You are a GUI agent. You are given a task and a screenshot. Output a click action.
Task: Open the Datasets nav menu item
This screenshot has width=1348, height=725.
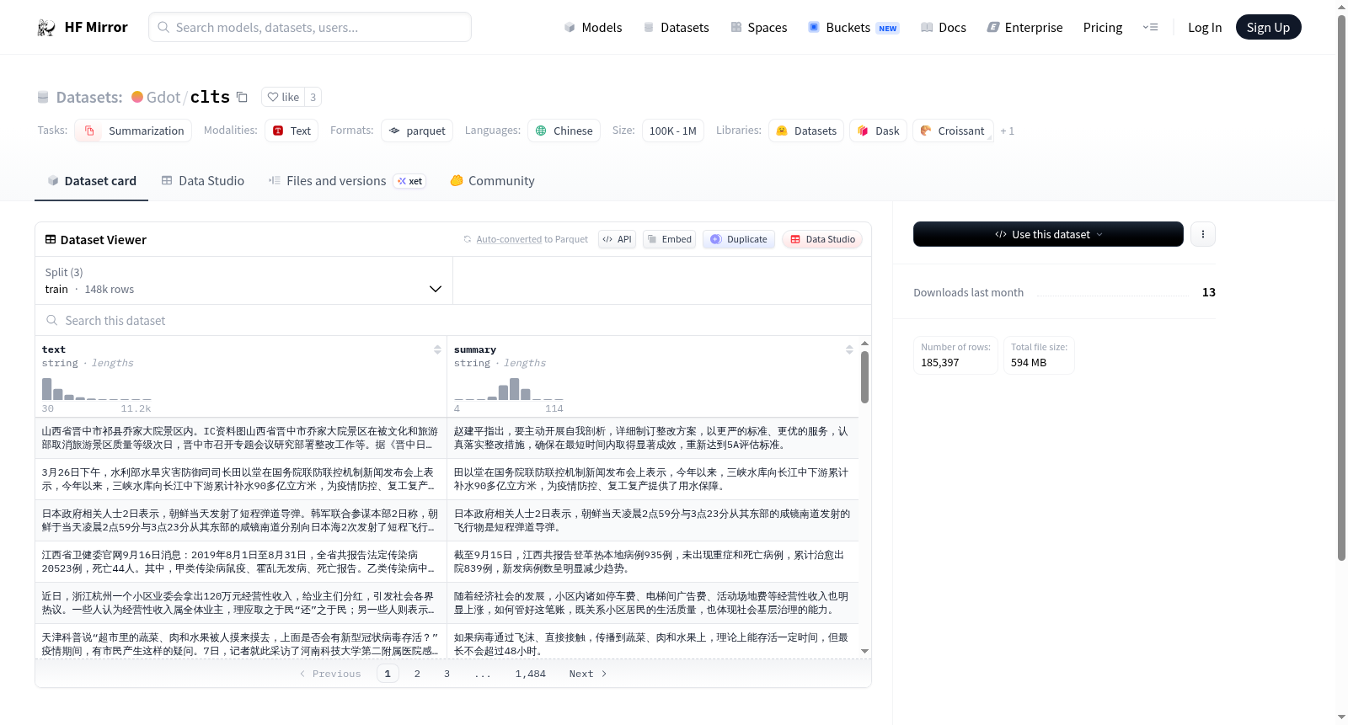pos(676,28)
